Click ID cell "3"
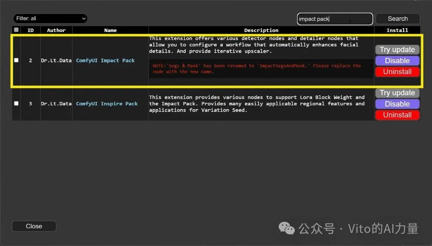 pyautogui.click(x=31, y=104)
